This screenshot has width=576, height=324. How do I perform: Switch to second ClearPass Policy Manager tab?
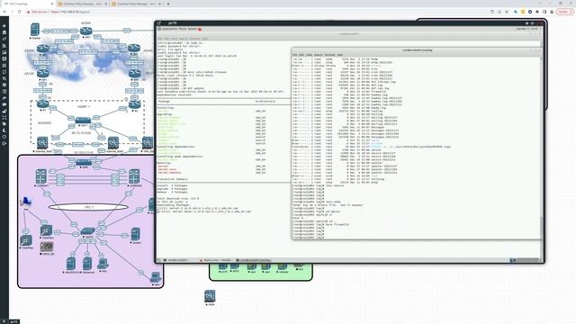(136, 4)
